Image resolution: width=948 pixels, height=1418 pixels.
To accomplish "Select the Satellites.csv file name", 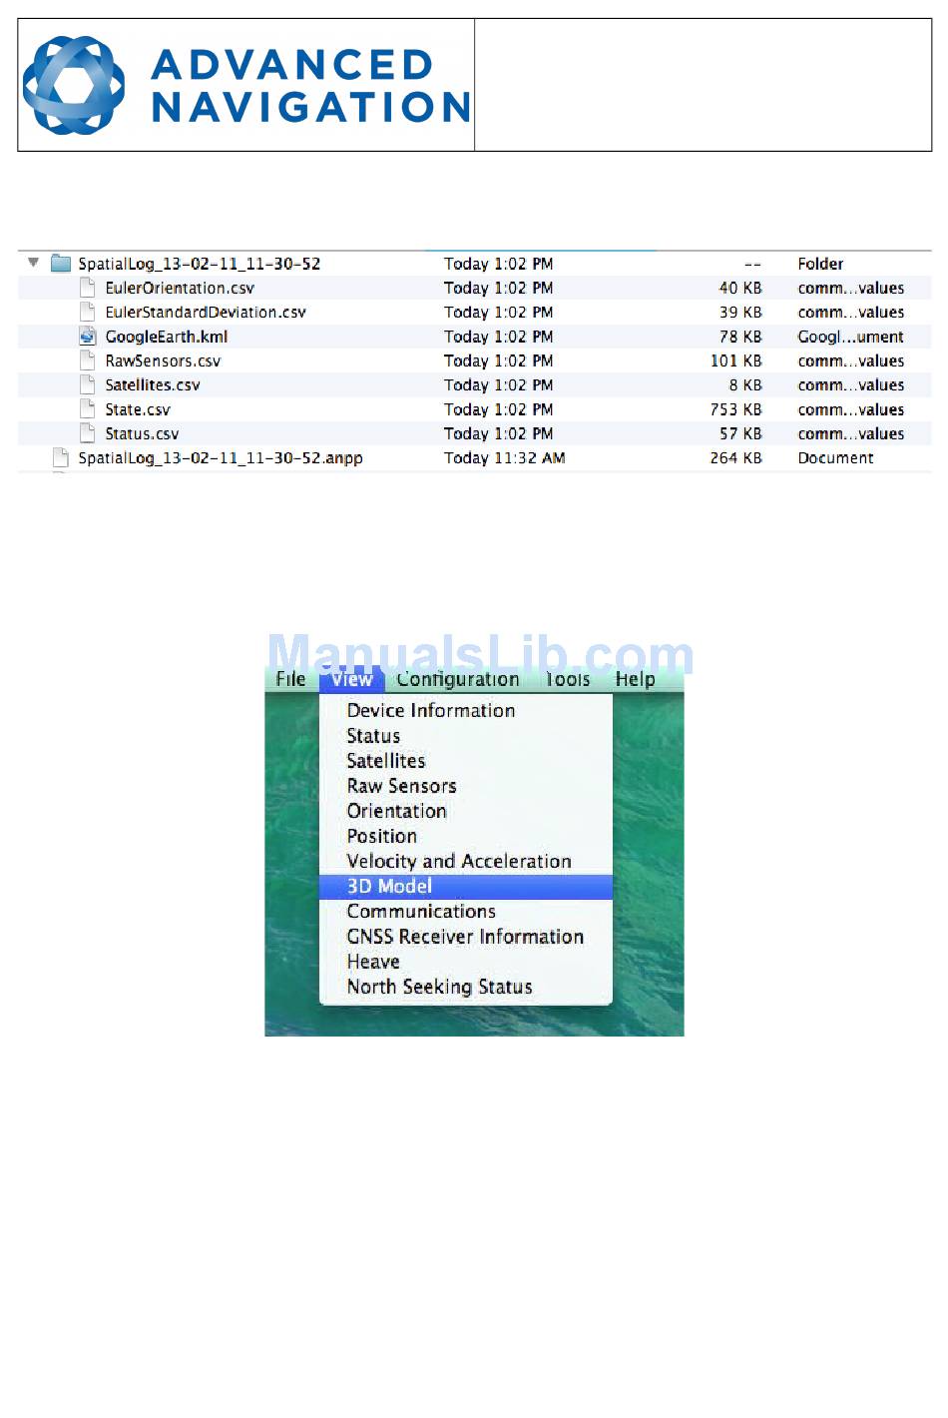I will tap(153, 384).
